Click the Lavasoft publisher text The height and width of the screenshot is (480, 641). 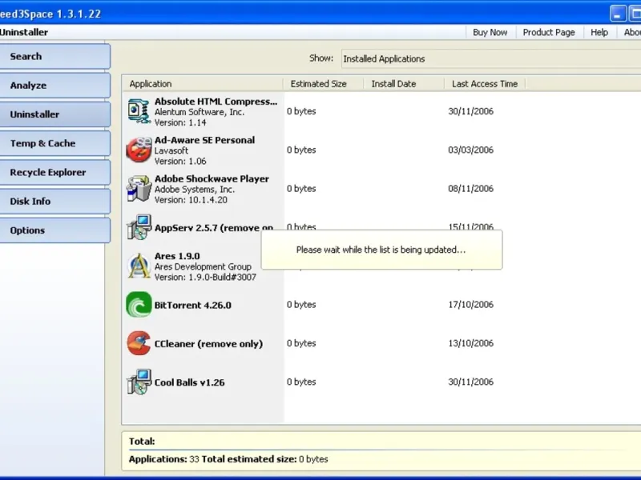click(171, 150)
